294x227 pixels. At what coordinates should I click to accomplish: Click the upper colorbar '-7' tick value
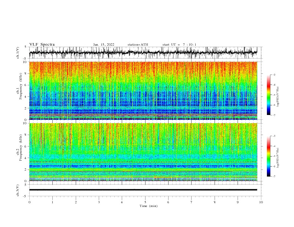[x=274, y=115]
